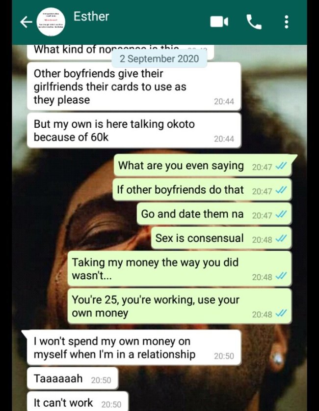The width and height of the screenshot is (319, 411).
Task: Start a video call with Esther
Action: [x=219, y=22]
